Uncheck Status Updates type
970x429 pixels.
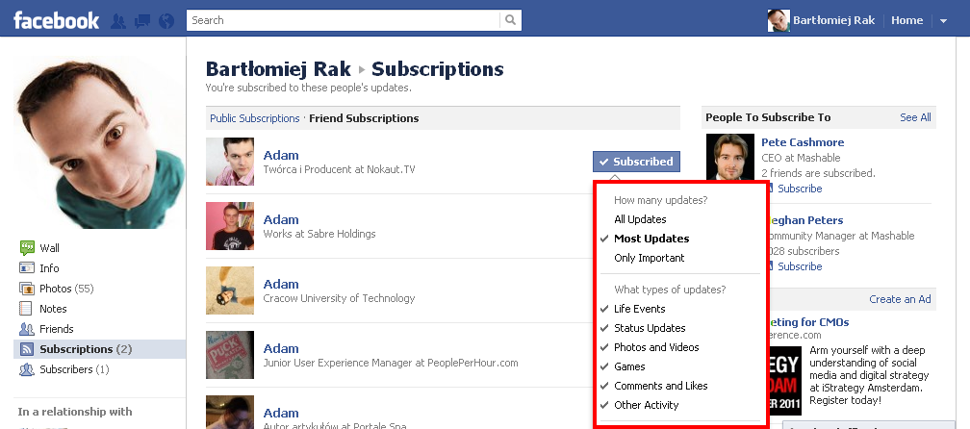click(650, 328)
